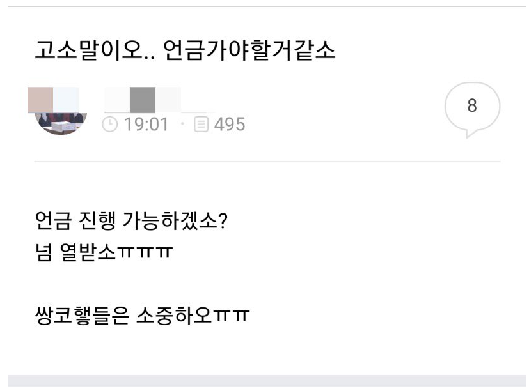The height and width of the screenshot is (391, 529).
Task: Open the comments bubble showing 8
Action: click(x=472, y=109)
